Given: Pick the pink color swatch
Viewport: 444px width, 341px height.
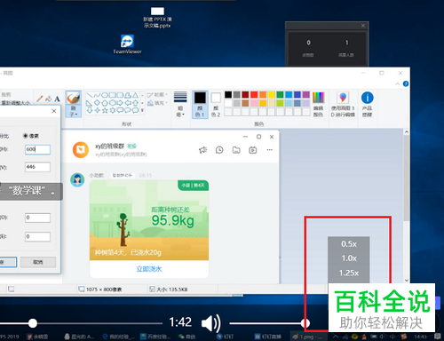Looking at the screenshot, I should (254, 103).
